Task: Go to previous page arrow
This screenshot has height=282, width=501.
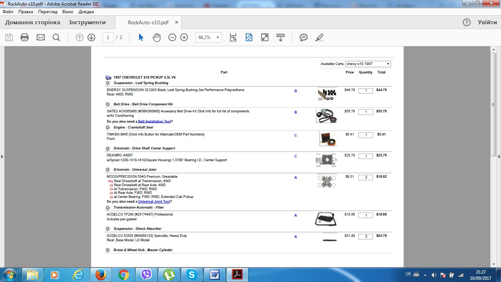Action: click(x=80, y=37)
